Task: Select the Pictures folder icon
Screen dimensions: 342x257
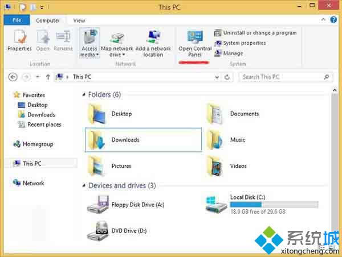Action: (x=97, y=166)
